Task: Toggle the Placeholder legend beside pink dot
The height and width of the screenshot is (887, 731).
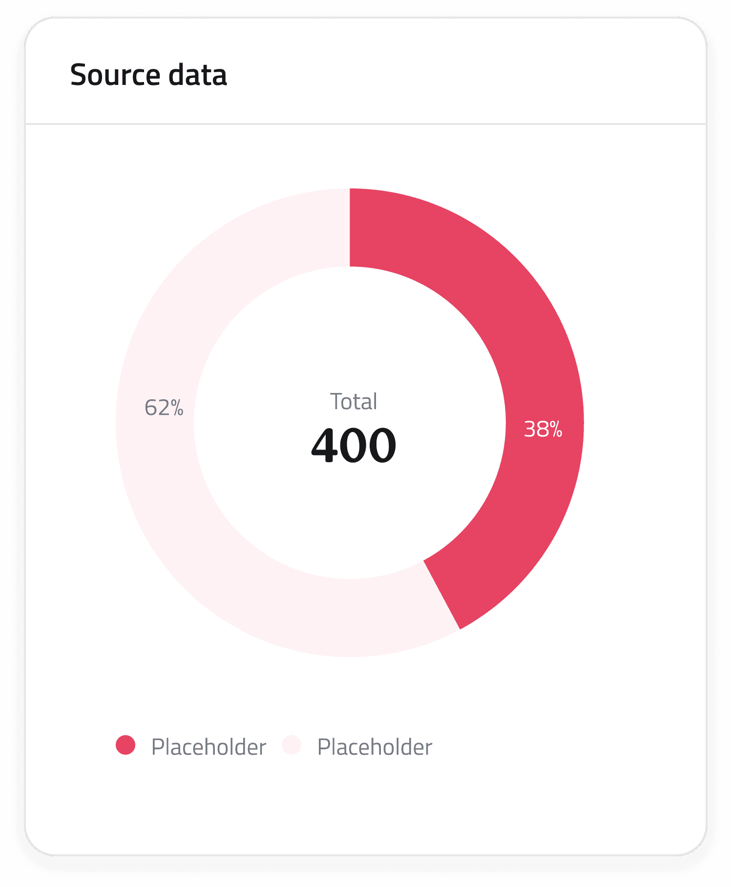Action: coord(375,747)
